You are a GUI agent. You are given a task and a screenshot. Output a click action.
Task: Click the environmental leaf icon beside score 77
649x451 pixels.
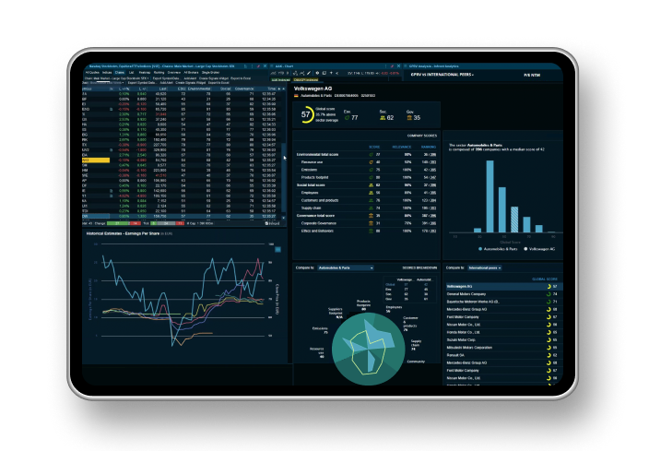point(347,118)
